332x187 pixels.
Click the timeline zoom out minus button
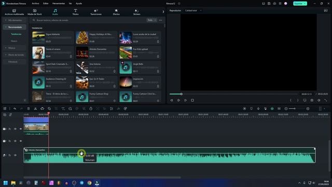click(286, 109)
